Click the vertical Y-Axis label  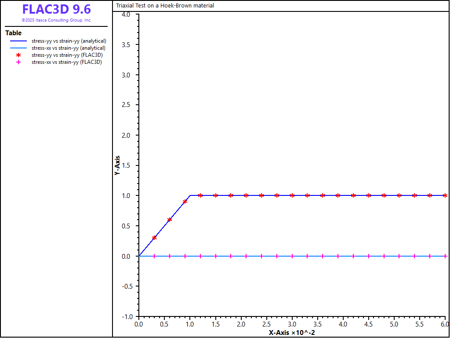click(x=117, y=165)
